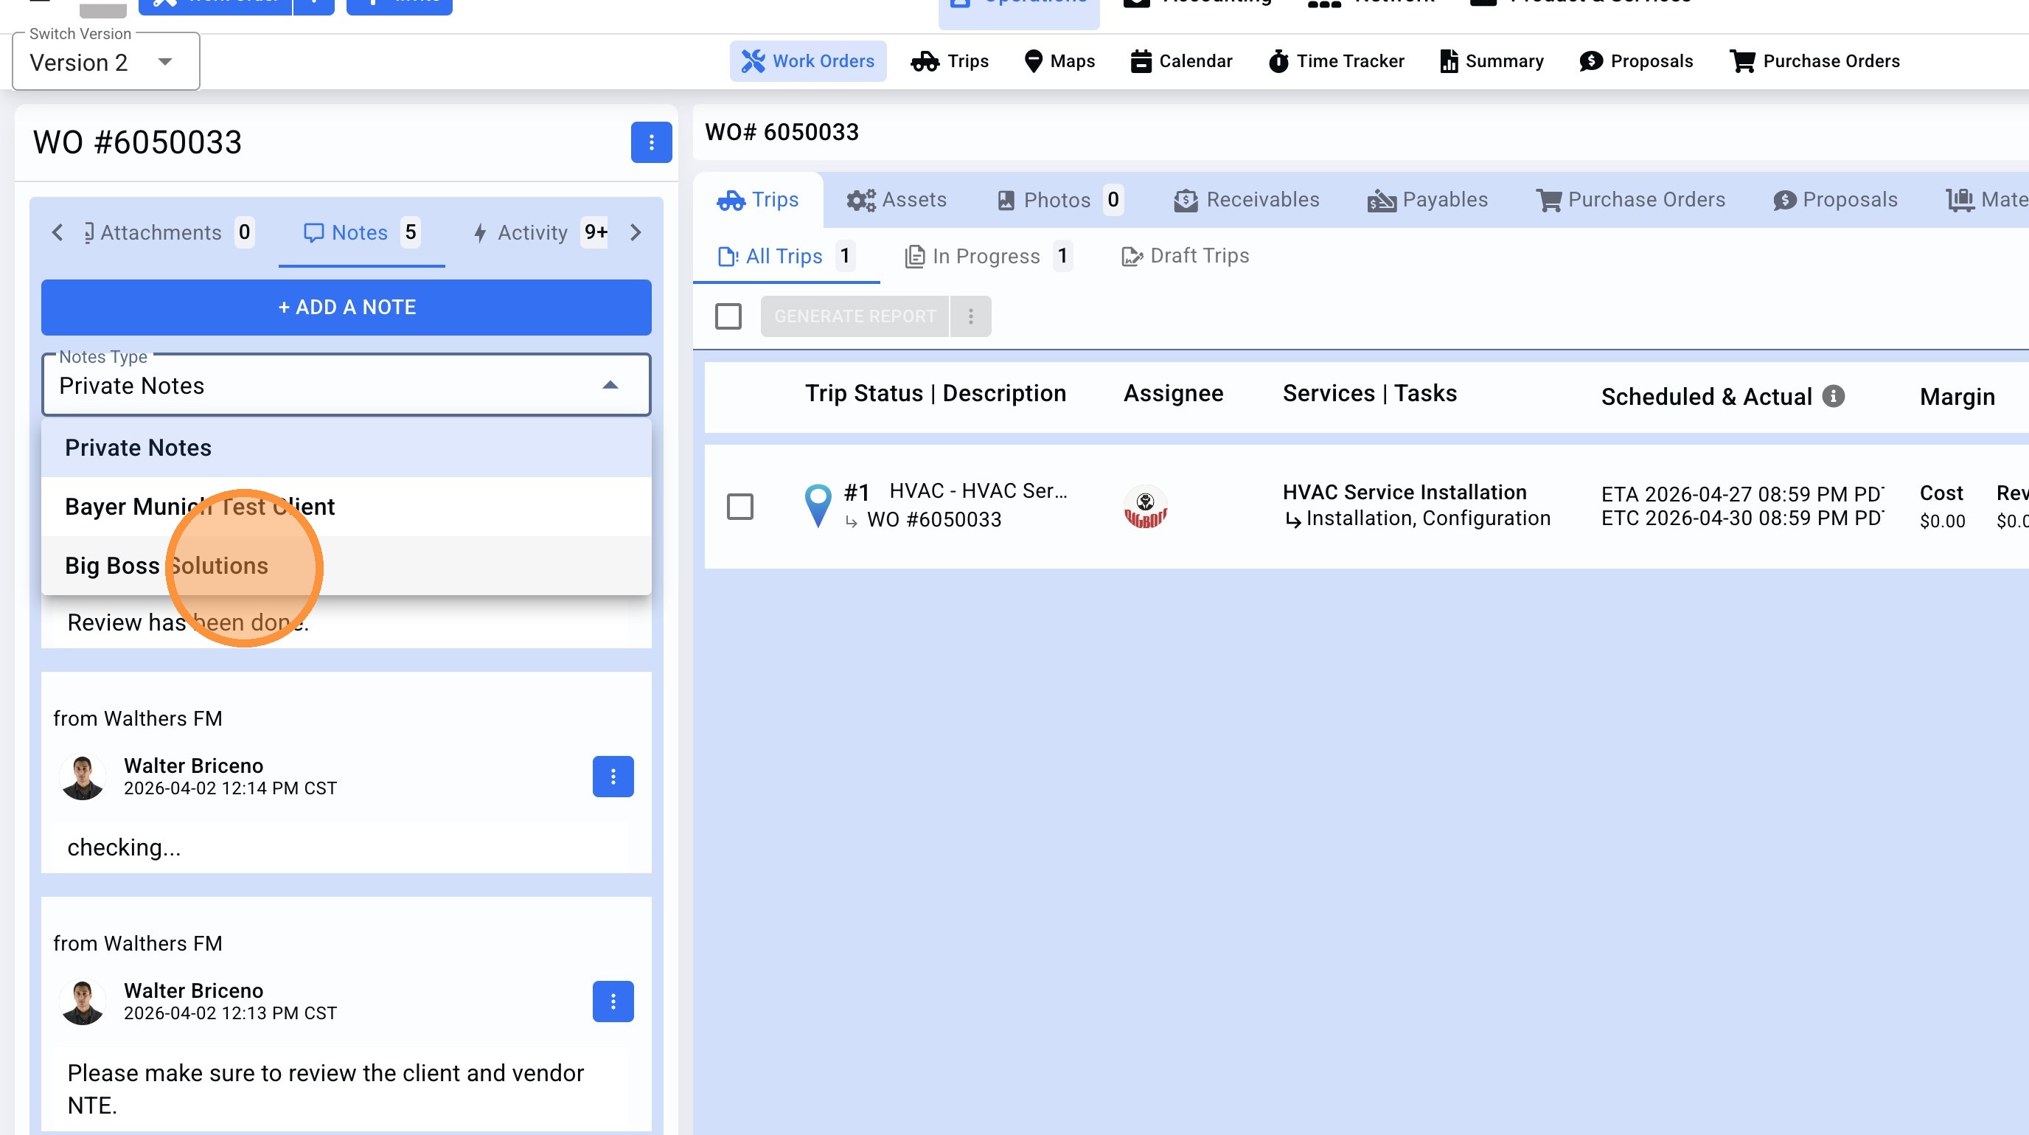Tick the select-all trips checkbox
Image resolution: width=2029 pixels, height=1135 pixels.
tap(728, 316)
